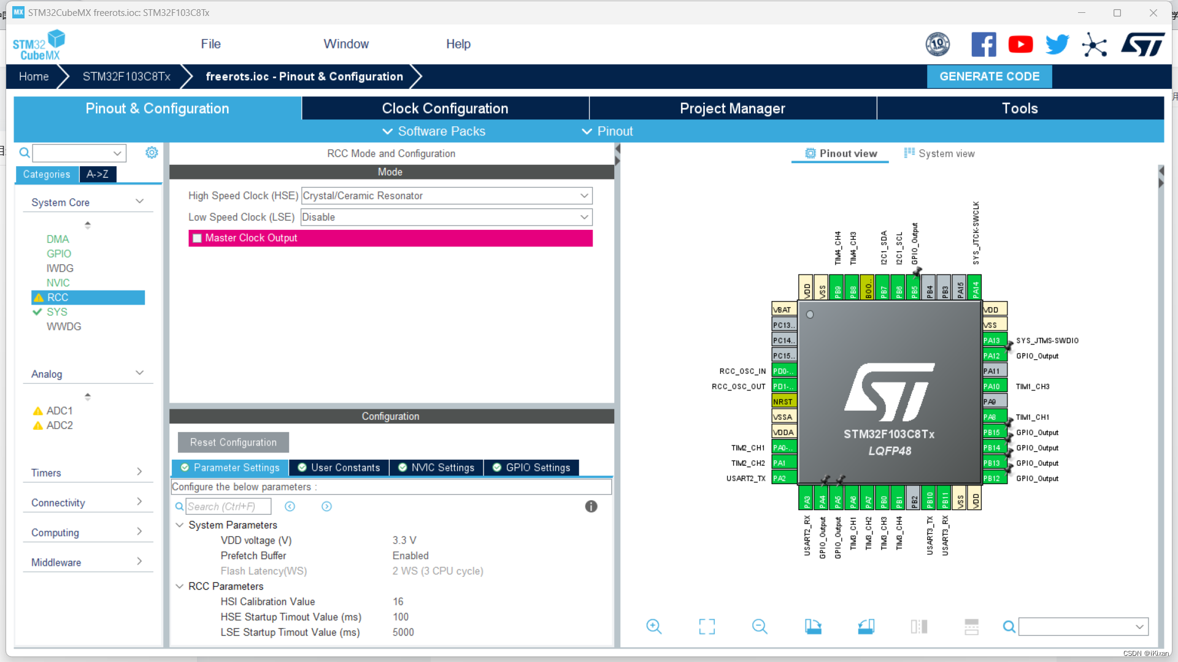Viewport: 1178px width, 662px height.
Task: Rotate pinout view counter-clockwise icon
Action: (866, 626)
